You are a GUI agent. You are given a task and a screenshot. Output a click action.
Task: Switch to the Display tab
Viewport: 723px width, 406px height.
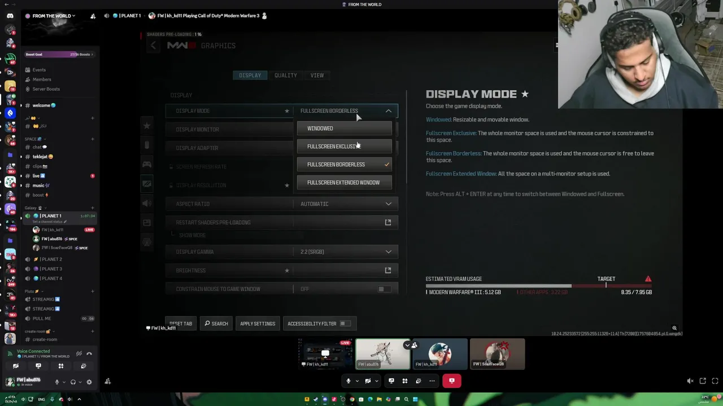pyautogui.click(x=250, y=76)
